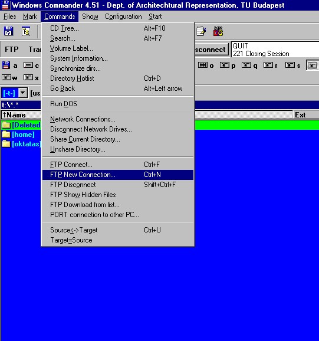Select network drive p
The image size is (319, 341).
click(228, 65)
